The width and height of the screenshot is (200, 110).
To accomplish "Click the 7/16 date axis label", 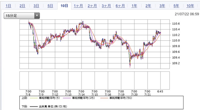I will point(108,95).
